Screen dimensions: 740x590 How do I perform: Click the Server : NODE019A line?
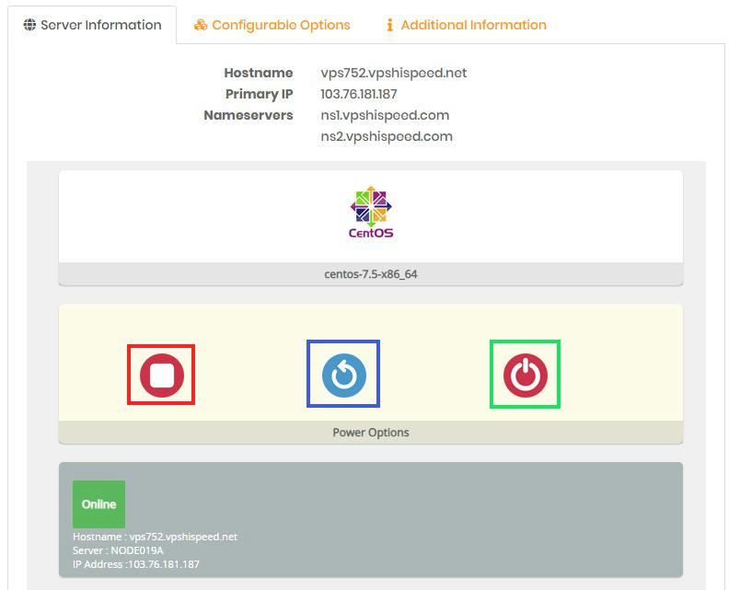tap(118, 550)
